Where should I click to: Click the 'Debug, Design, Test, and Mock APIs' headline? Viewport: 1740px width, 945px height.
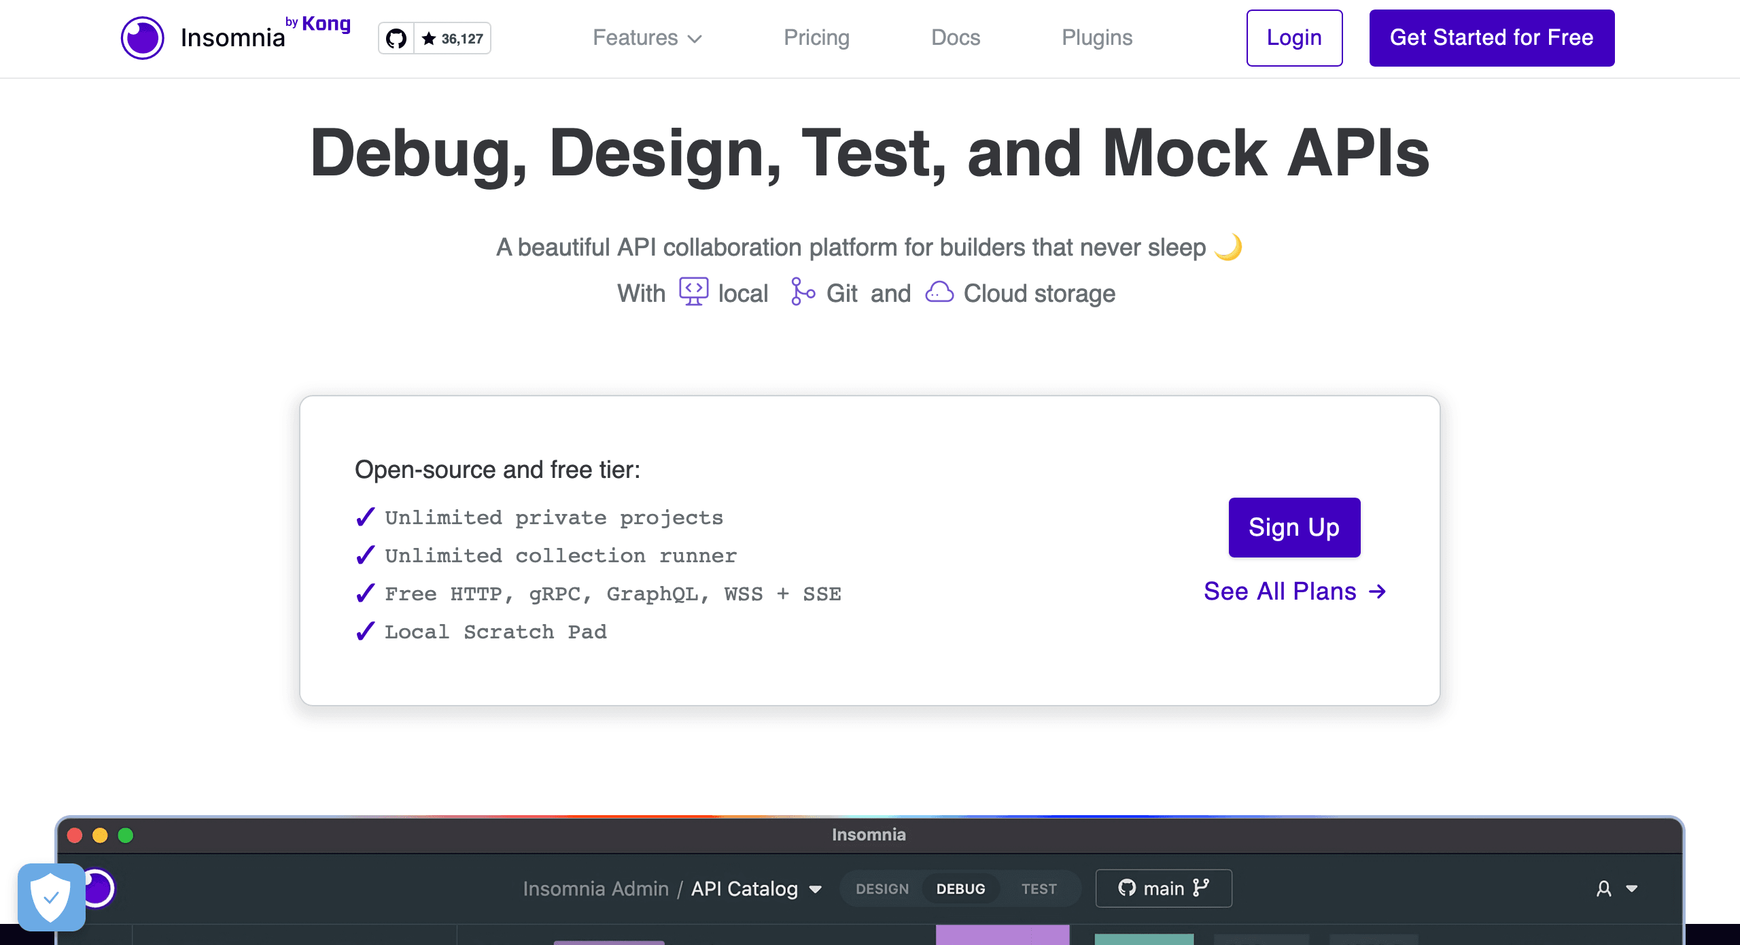coord(870,154)
